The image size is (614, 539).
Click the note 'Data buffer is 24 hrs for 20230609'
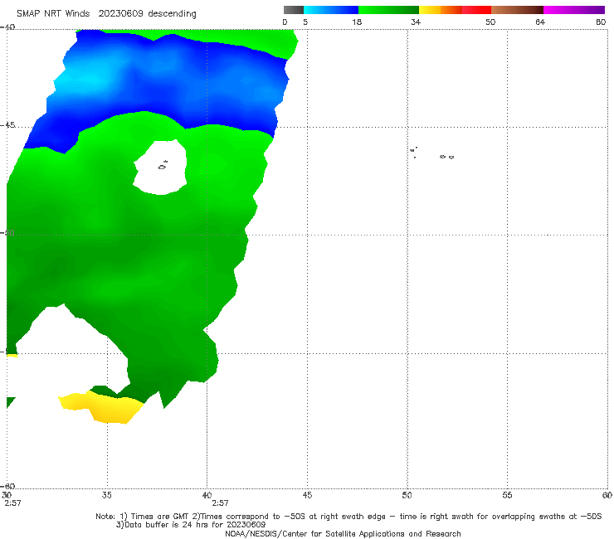(191, 525)
